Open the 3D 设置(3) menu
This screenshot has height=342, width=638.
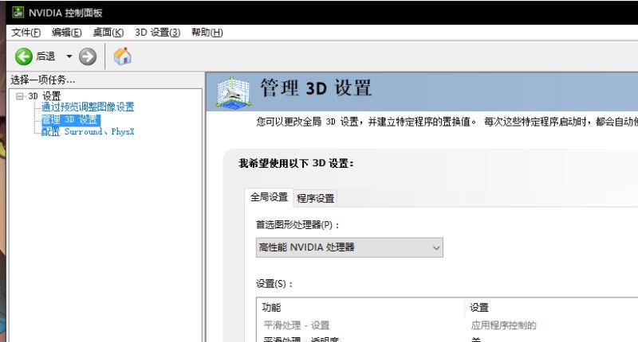157,33
